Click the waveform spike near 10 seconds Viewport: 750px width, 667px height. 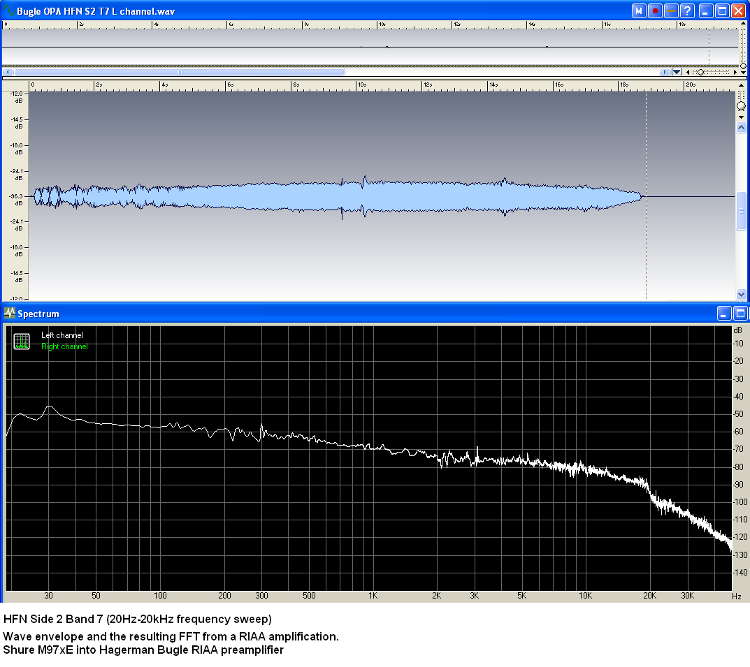(x=364, y=196)
